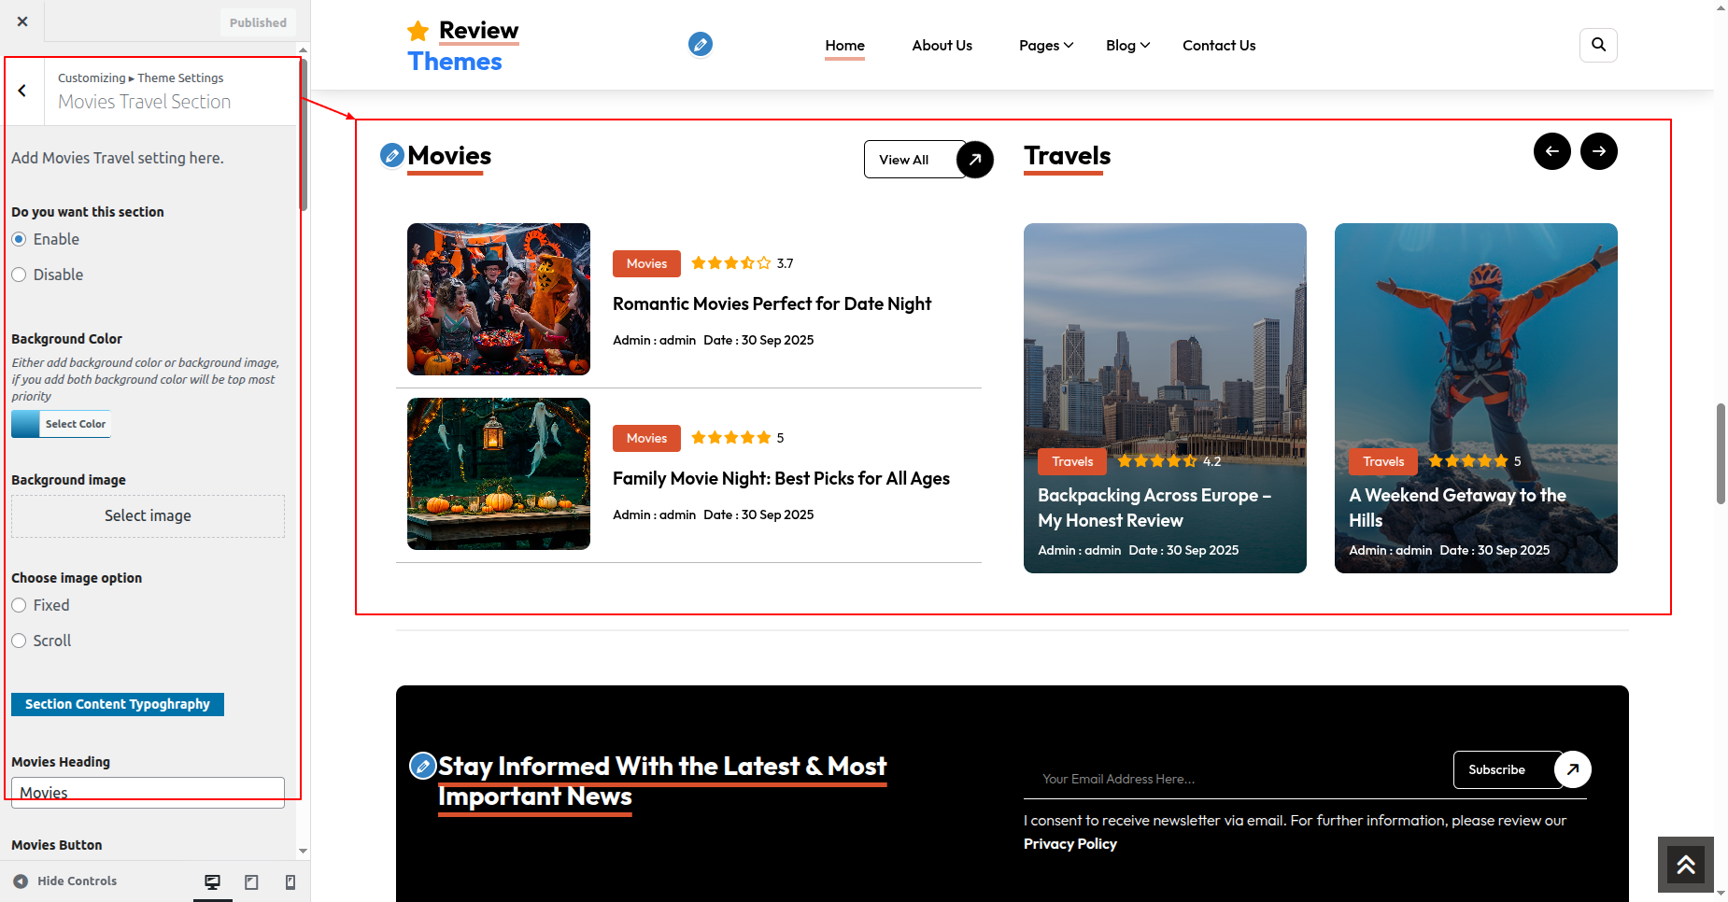Screen dimensions: 1728x902
Task: Expand the Pages dropdown menu
Action: click(x=1045, y=45)
